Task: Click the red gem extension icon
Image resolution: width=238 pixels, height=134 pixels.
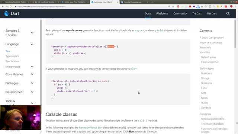Action: click(x=231, y=7)
